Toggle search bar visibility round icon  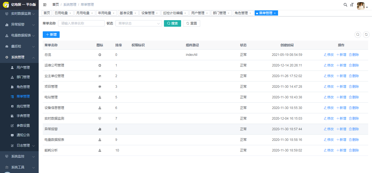pyautogui.click(x=358, y=34)
